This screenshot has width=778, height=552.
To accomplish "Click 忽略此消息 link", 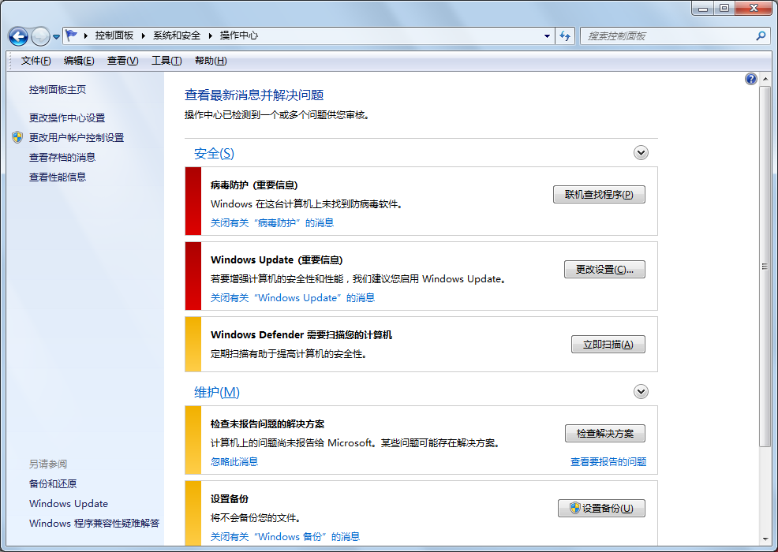I will click(x=234, y=462).
